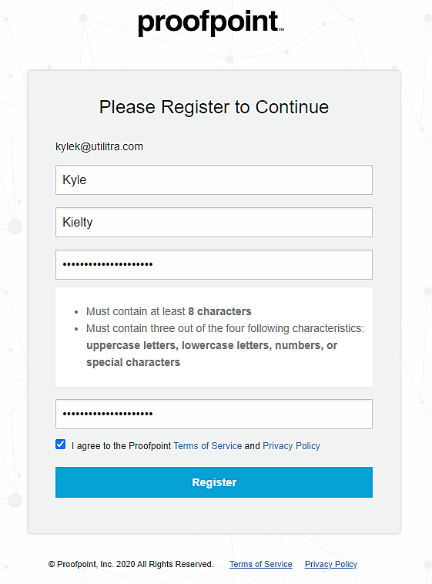The image size is (432, 584).
Task: Uncheck the agree to terms checkbox
Action: 60,445
